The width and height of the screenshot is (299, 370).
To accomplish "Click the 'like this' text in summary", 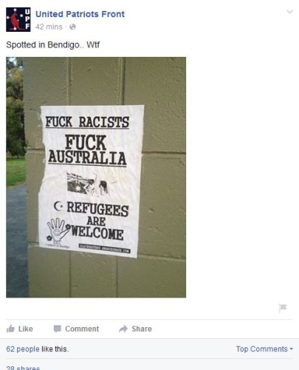I will point(55,349).
